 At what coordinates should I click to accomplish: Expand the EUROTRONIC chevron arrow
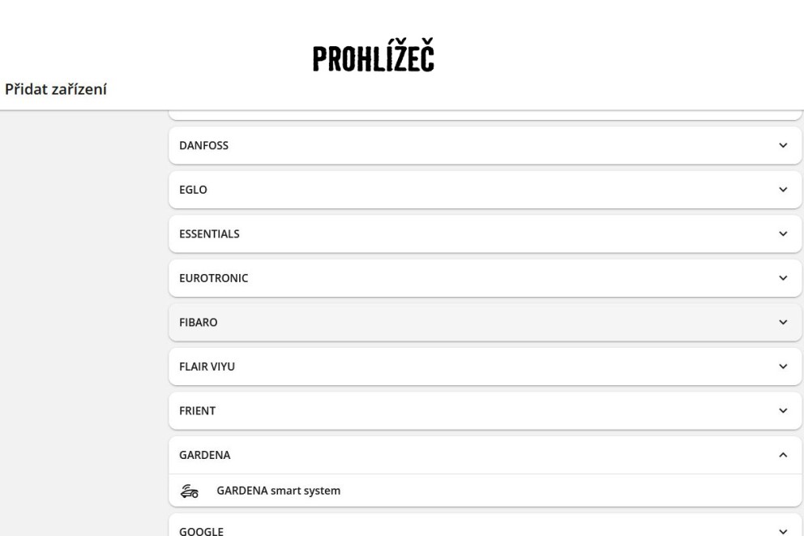click(783, 278)
